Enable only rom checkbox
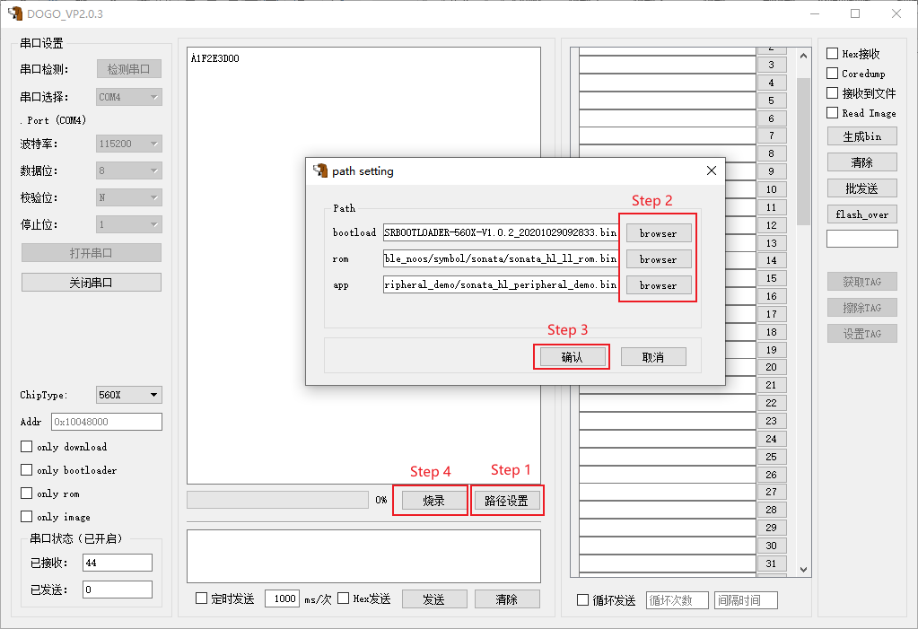 [26, 494]
